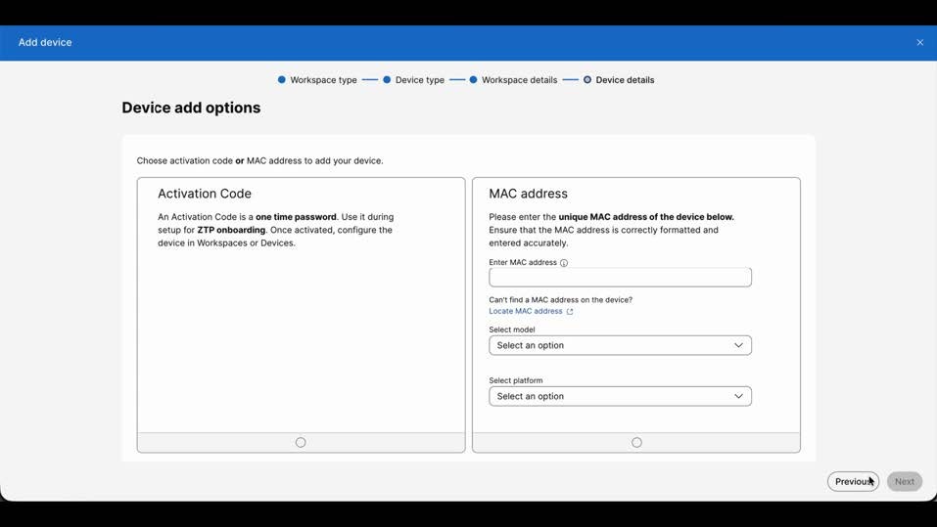
Task: Click the Next button
Action: [x=904, y=481]
